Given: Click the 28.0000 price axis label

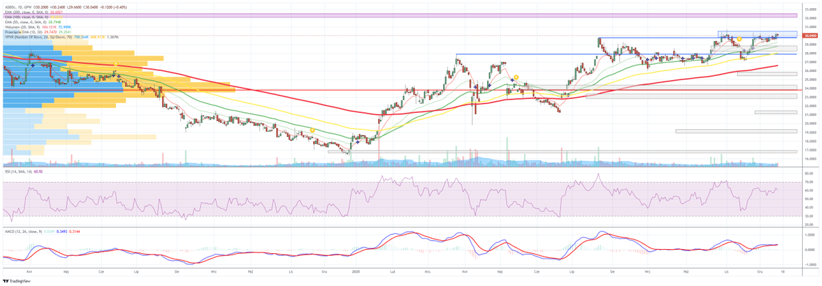Looking at the screenshot, I should [810, 53].
